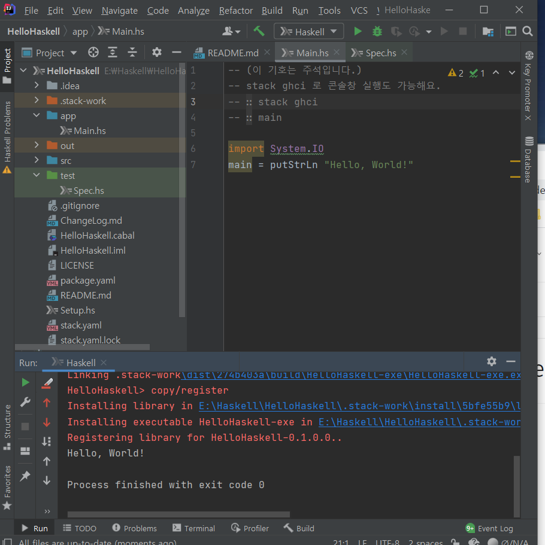Toggle the layout icon in Run panel
The image size is (545, 545).
tap(25, 451)
